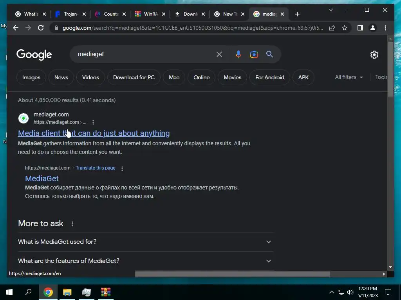The image size is (401, 300).
Task: Open the volume speaker tray icon
Action: [x=350, y=292]
